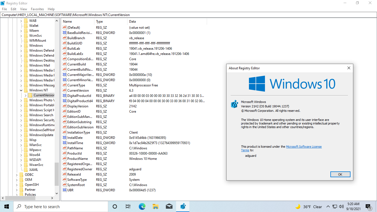Open File Explorer from taskbar
Viewport: 377px width, 212px height.
(155, 206)
